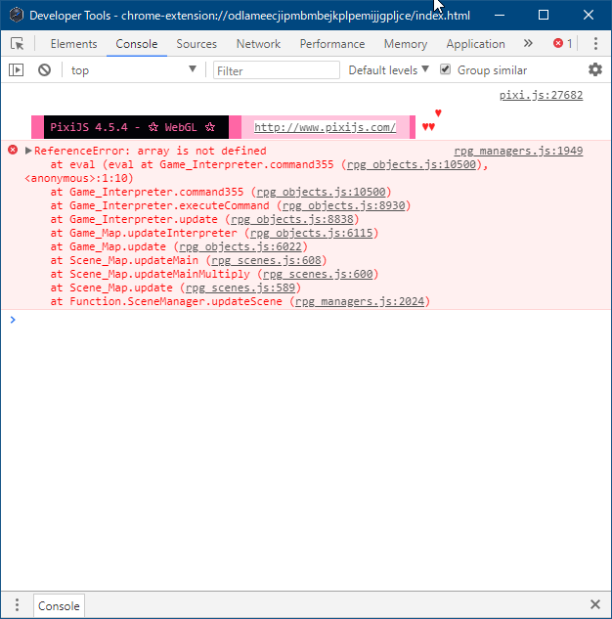Open the pixi.js:27682 source link
This screenshot has width=612, height=619.
[541, 95]
